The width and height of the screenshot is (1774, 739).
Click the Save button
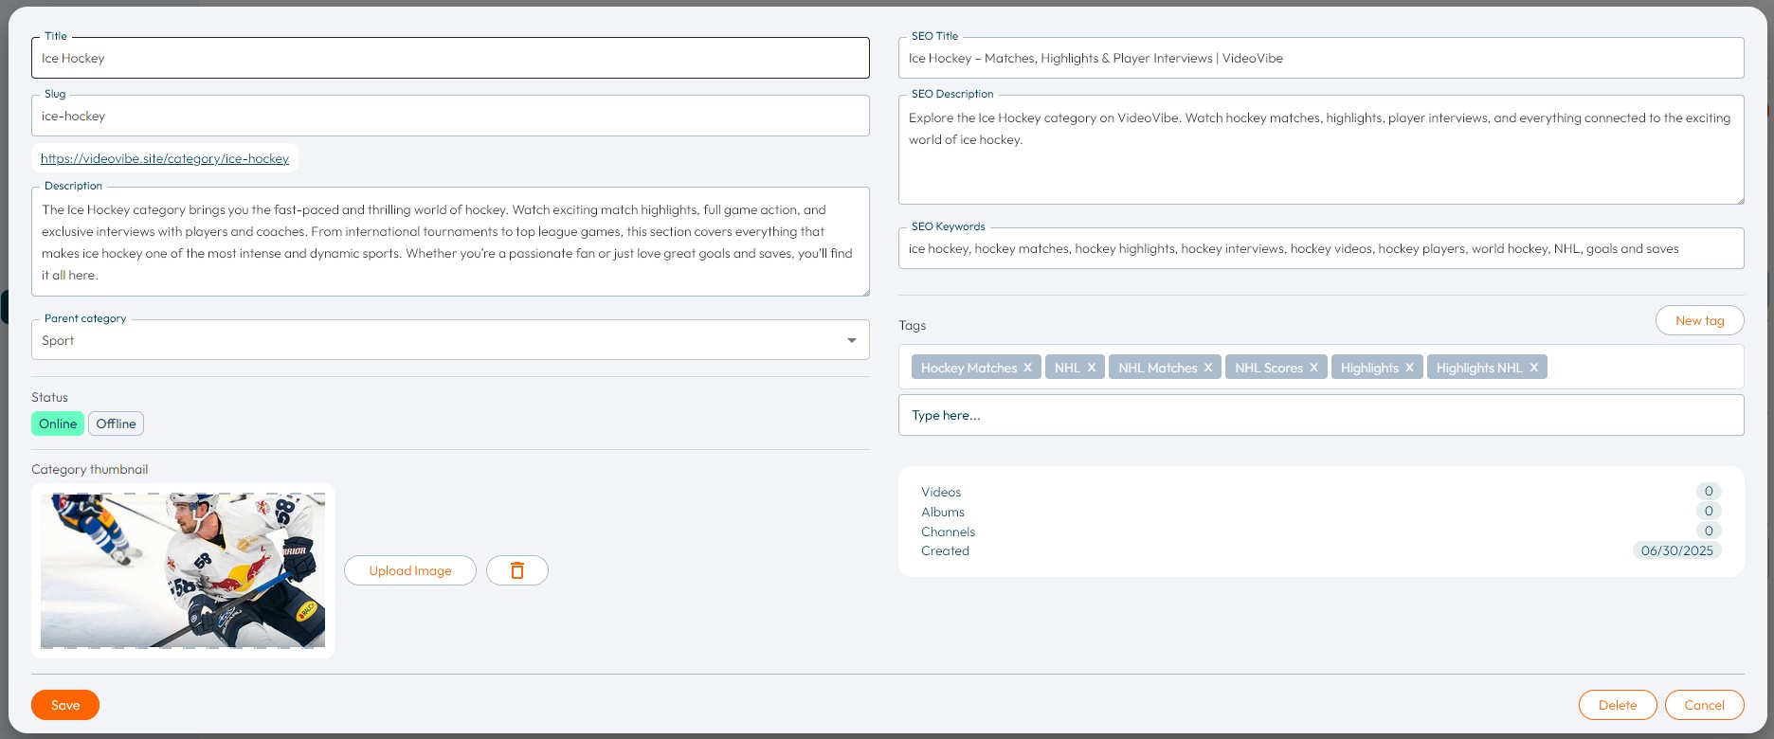click(65, 705)
